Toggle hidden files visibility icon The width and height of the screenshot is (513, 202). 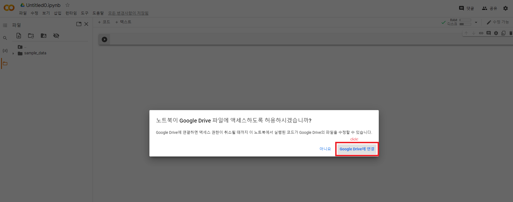[56, 36]
